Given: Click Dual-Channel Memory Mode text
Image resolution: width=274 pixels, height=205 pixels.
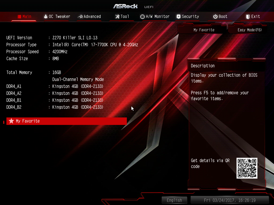Looking at the screenshot, I should tap(78, 80).
